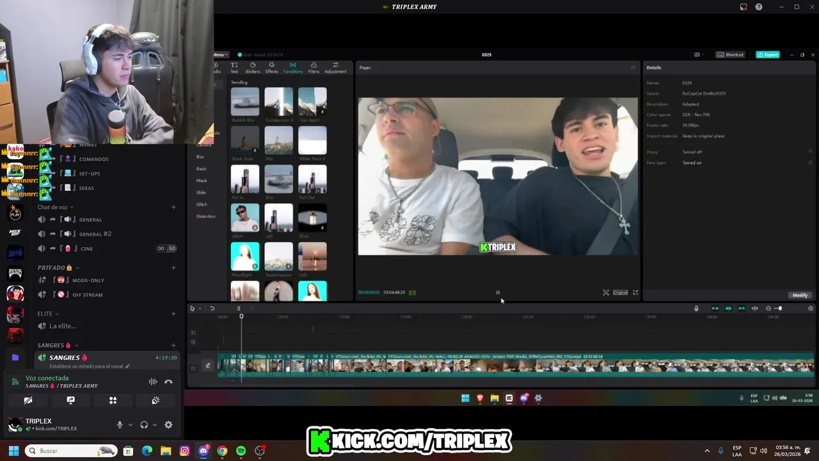819x461 pixels.
Task: Open the Filters tab in CapCut
Action: pos(314,67)
